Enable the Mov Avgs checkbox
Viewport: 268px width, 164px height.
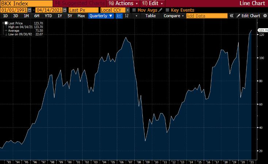(134, 10)
